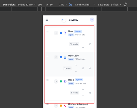Click the TeleValley logo icon
Image resolution: width=137 pixels, height=108 pixels.
click(x=64, y=20)
